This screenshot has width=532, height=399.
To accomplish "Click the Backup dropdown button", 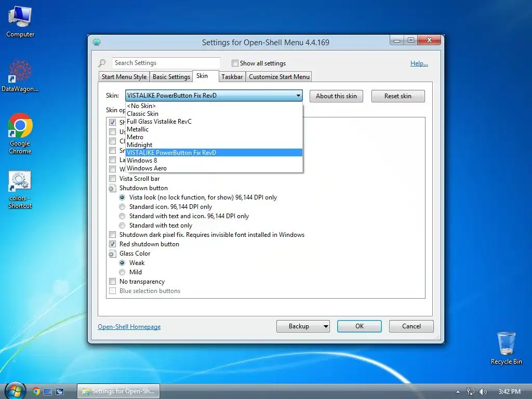I will click(x=303, y=326).
